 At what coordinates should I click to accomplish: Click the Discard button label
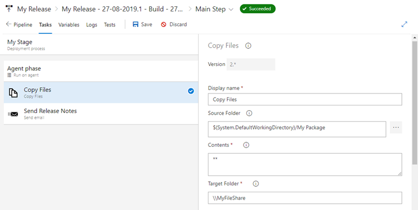(178, 25)
